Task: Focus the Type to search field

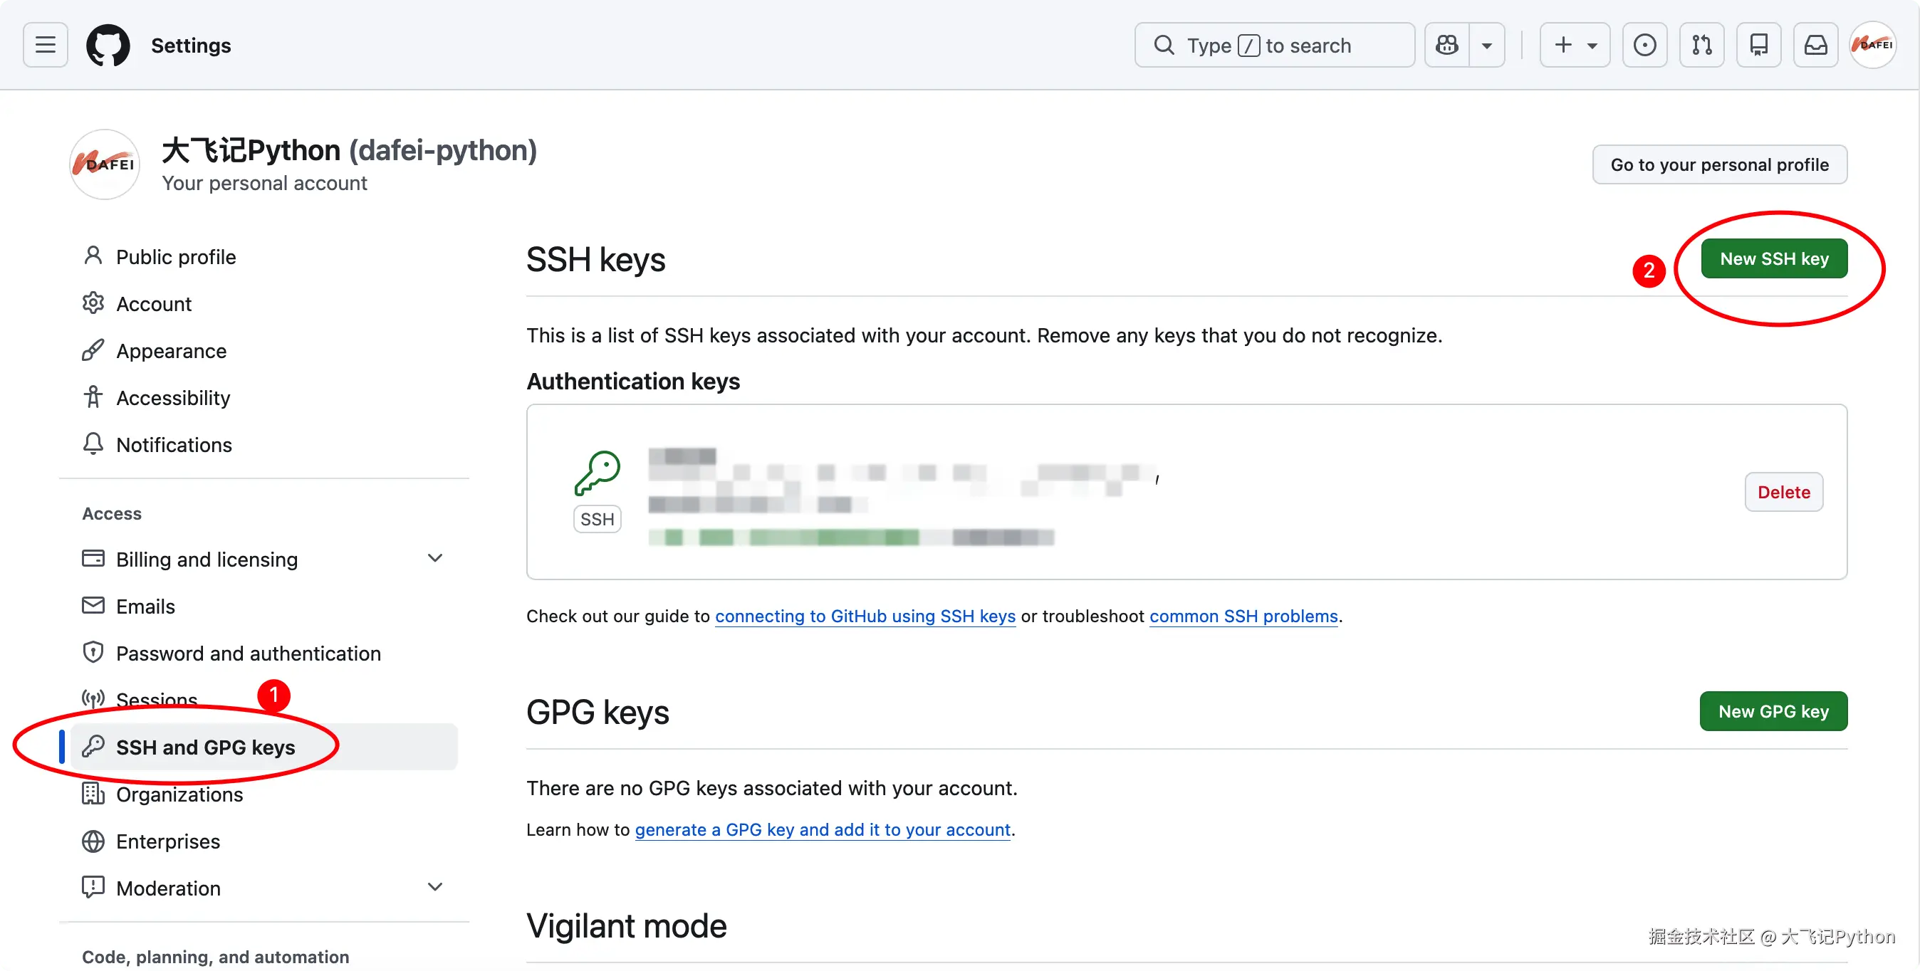Action: point(1275,46)
